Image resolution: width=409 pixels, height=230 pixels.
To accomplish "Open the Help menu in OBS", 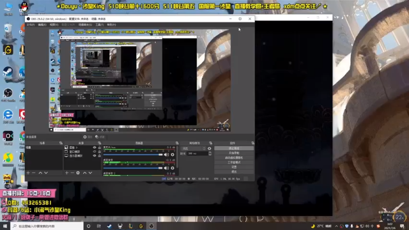I will (111, 25).
